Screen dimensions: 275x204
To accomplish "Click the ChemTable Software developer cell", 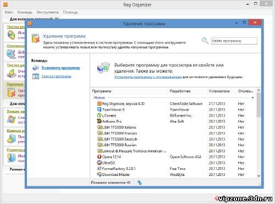I will (x=186, y=103).
